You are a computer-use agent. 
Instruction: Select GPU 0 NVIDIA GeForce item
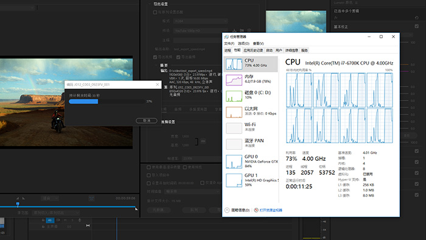coord(251,161)
